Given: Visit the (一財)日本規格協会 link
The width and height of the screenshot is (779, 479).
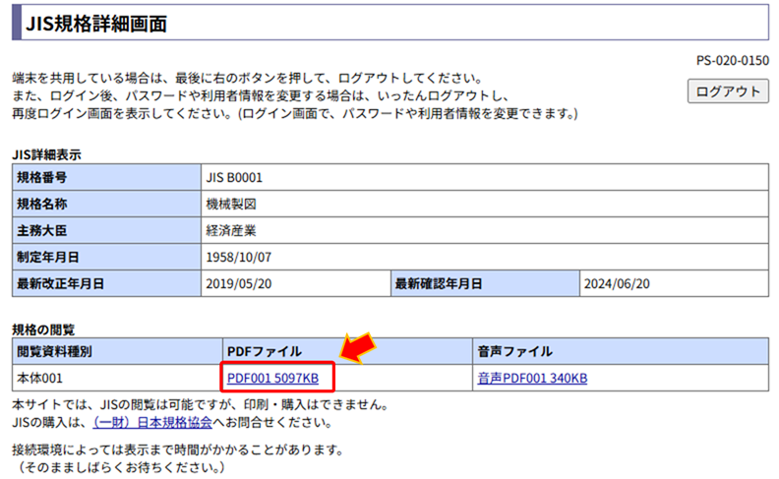Looking at the screenshot, I should [152, 422].
